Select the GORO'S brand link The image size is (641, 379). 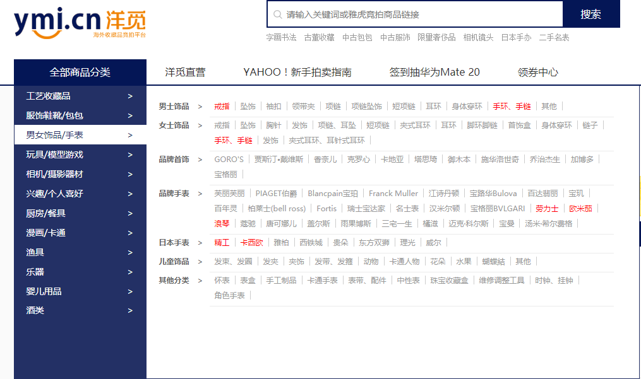(x=229, y=160)
